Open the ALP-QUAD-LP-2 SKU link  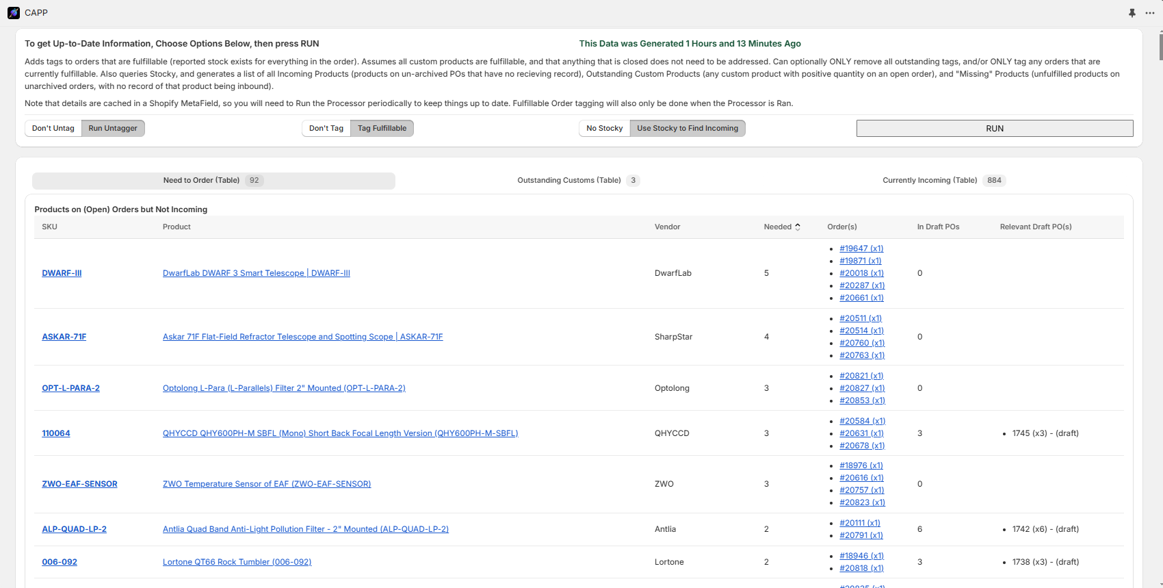(75, 529)
